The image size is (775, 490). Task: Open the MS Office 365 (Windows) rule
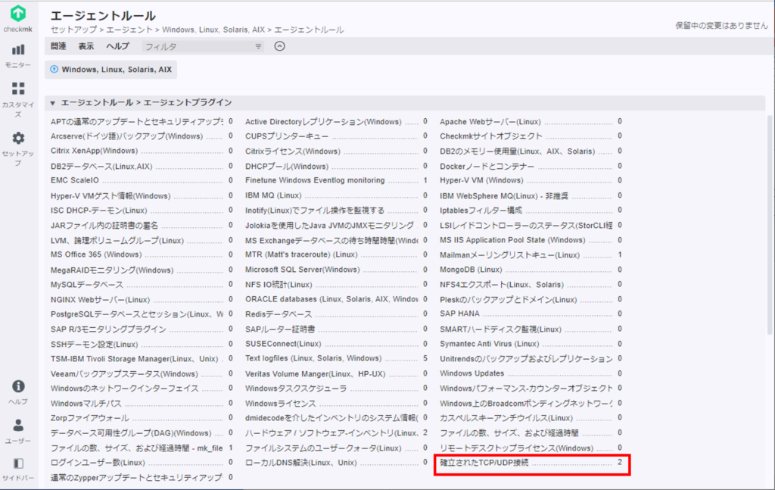pyautogui.click(x=96, y=254)
